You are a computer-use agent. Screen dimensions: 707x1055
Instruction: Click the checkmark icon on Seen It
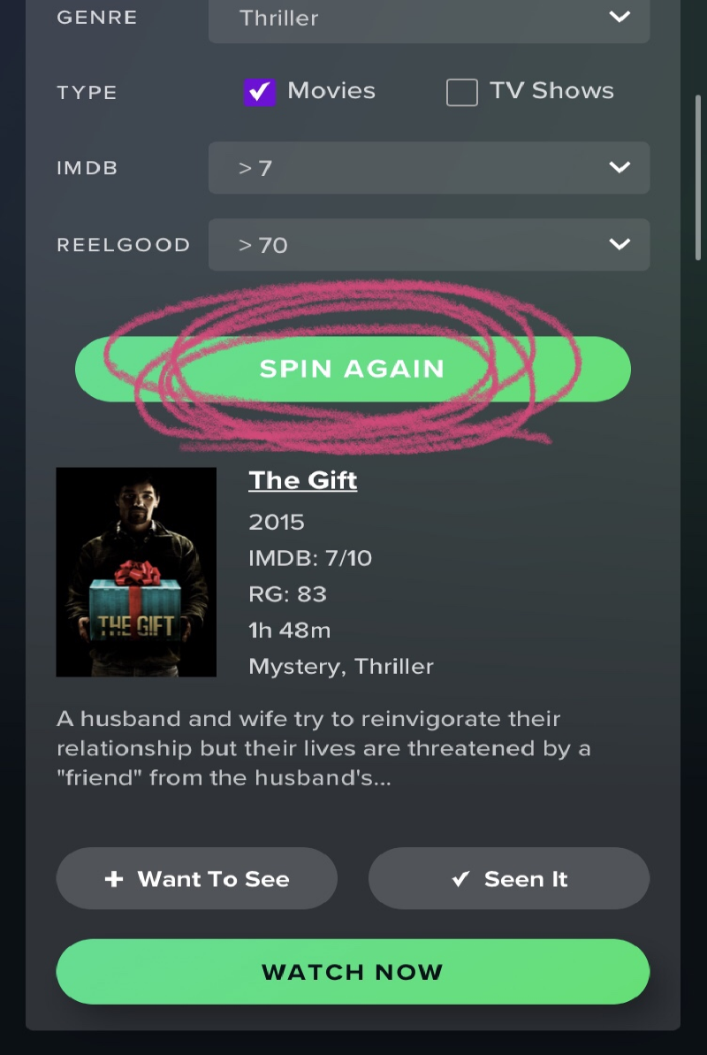[460, 879]
